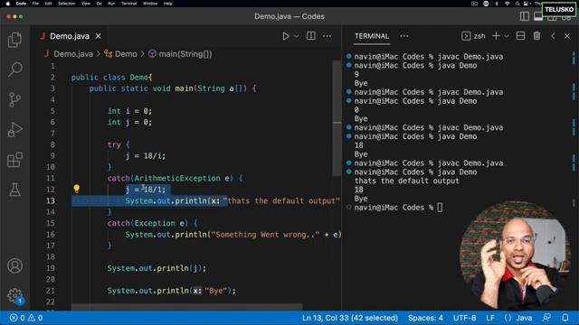Click "Something Went wrong.." string
Viewport: 579px width, 325px height.
pyautogui.click(x=265, y=235)
